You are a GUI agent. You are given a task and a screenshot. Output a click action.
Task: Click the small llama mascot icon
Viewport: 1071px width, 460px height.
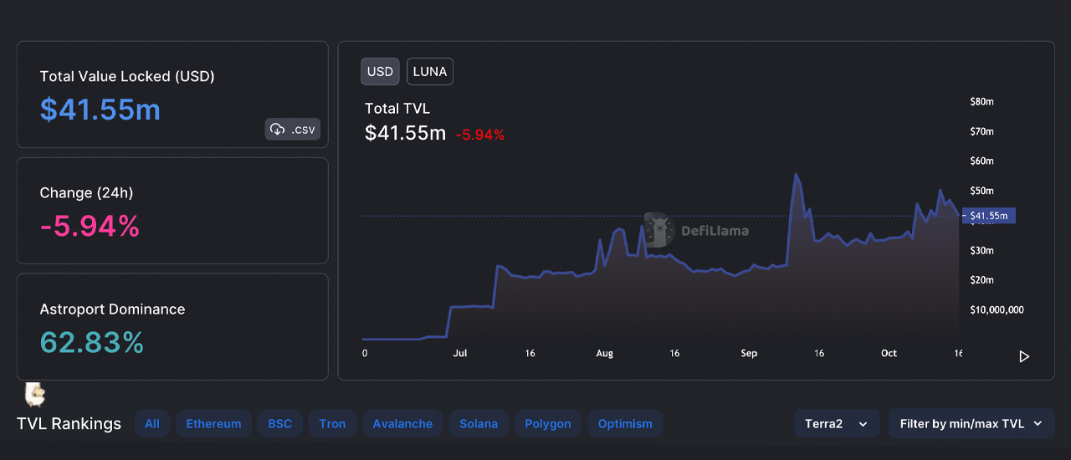click(34, 394)
